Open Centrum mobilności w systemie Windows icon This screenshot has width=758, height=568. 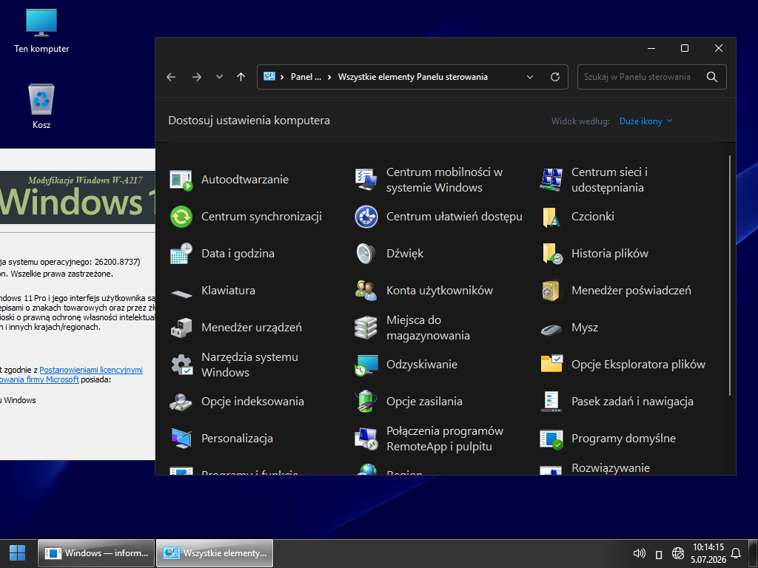(366, 180)
